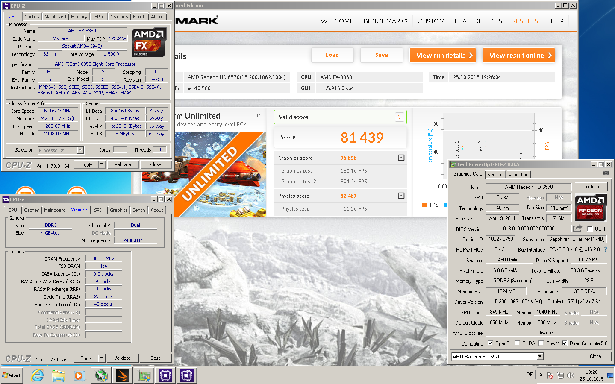Click the CPU-Z processor window title icon
615x384 pixels.
6,6
